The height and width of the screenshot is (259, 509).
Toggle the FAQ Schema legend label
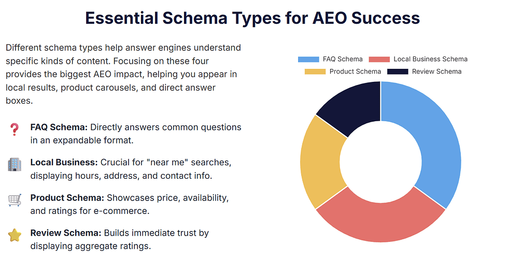pyautogui.click(x=343, y=59)
